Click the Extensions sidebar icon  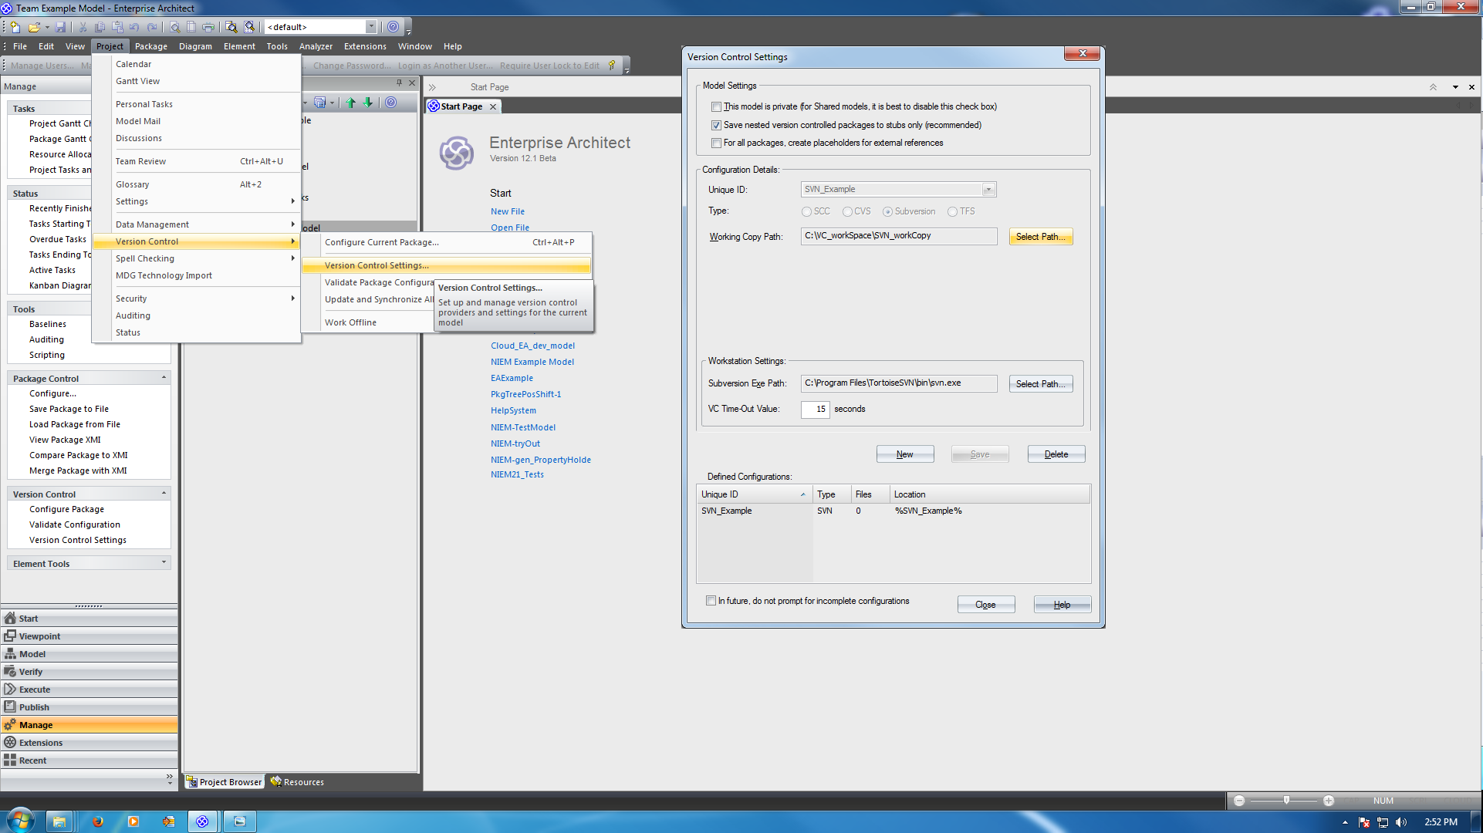click(10, 743)
